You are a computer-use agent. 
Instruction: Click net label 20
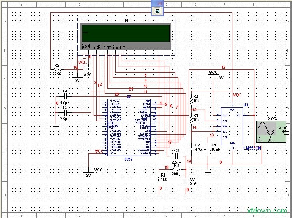tap(117, 94)
